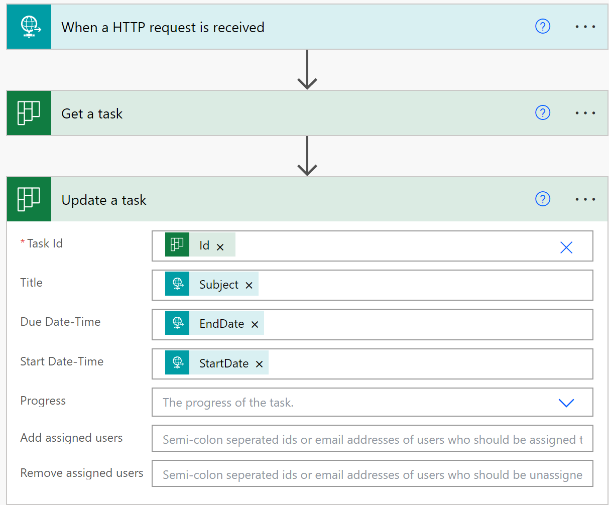This screenshot has width=609, height=505.
Task: Click the Remove assigned users input field
Action: pyautogui.click(x=372, y=474)
